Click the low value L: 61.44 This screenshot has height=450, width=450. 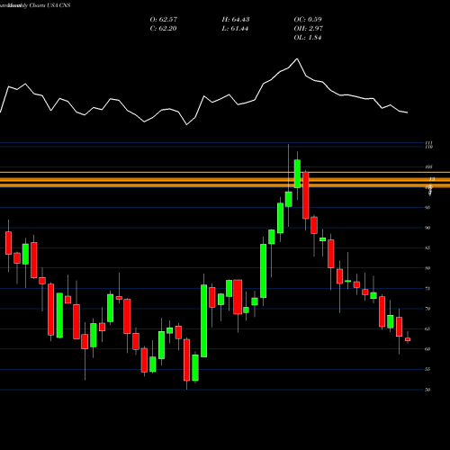[x=235, y=29]
